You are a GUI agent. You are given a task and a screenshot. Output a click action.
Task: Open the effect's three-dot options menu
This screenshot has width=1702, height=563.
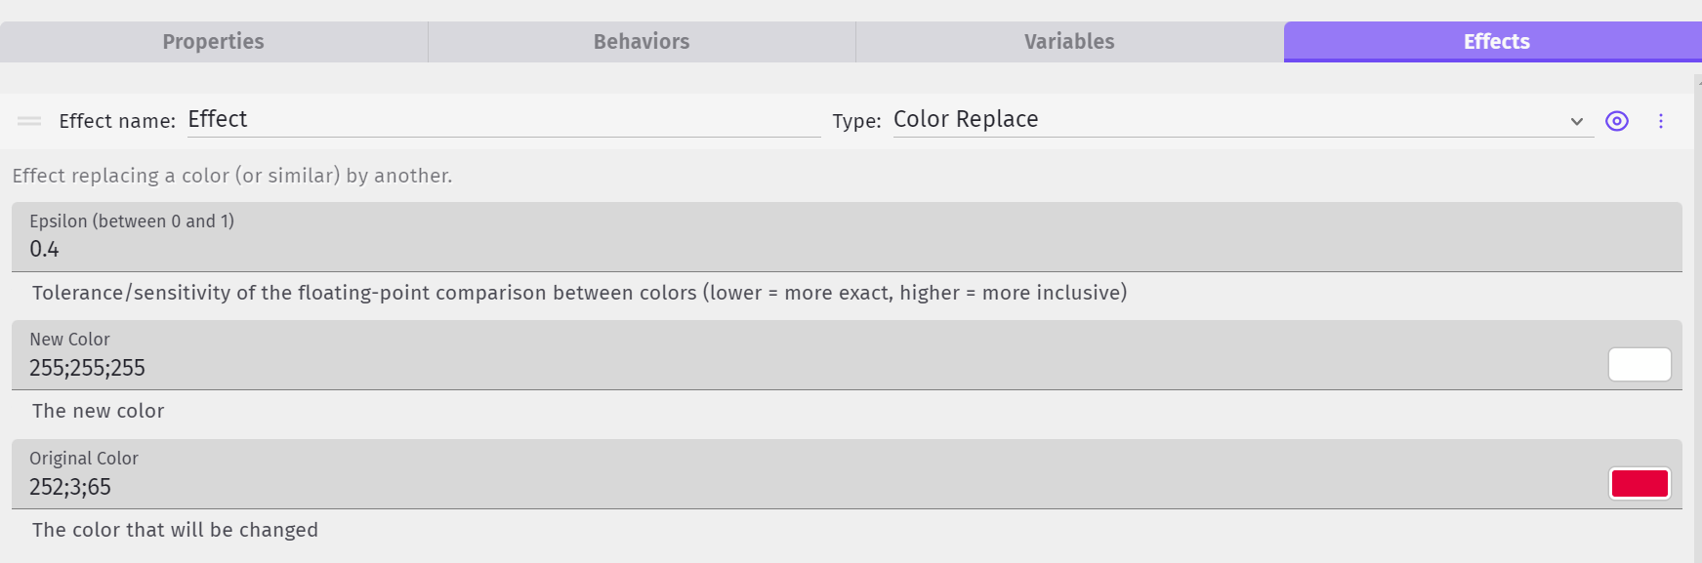1660,121
